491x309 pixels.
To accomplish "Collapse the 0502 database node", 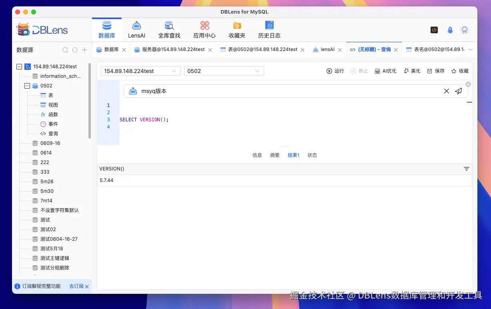I will [x=27, y=86].
